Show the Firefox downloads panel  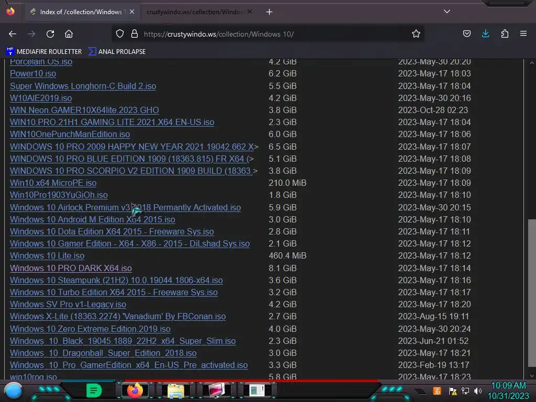click(x=485, y=34)
